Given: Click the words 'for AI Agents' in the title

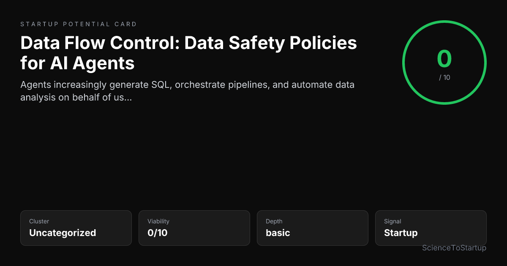Looking at the screenshot, I should point(77,63).
